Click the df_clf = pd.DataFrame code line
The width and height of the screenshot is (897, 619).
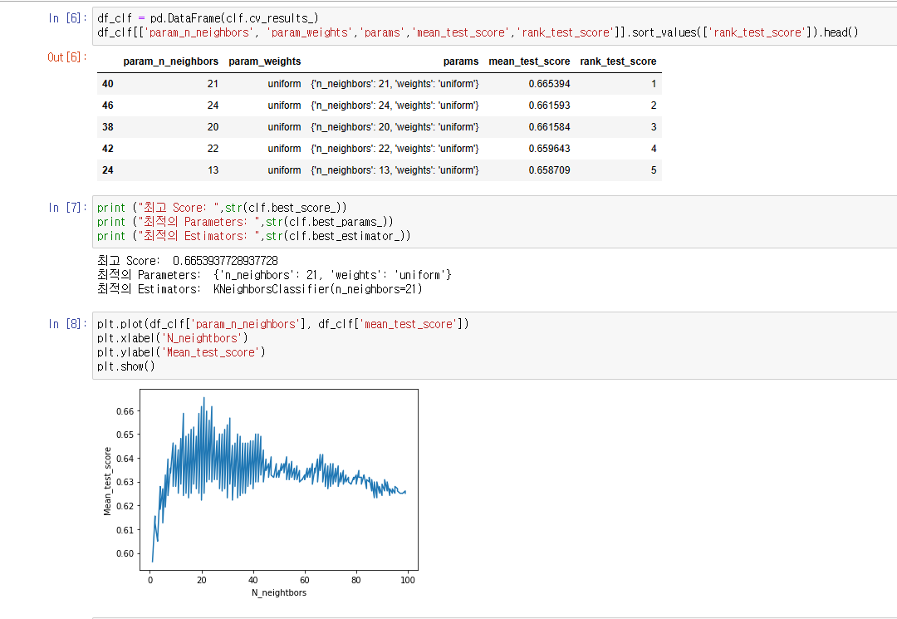point(208,18)
